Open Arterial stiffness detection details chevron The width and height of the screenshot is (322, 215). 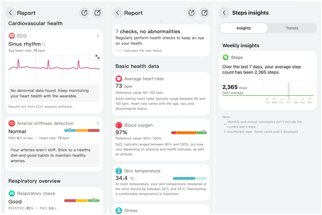click(x=98, y=123)
